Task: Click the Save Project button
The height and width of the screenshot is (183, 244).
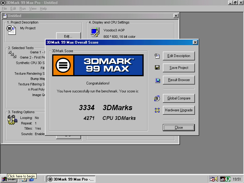Action: pyautogui.click(x=179, y=68)
